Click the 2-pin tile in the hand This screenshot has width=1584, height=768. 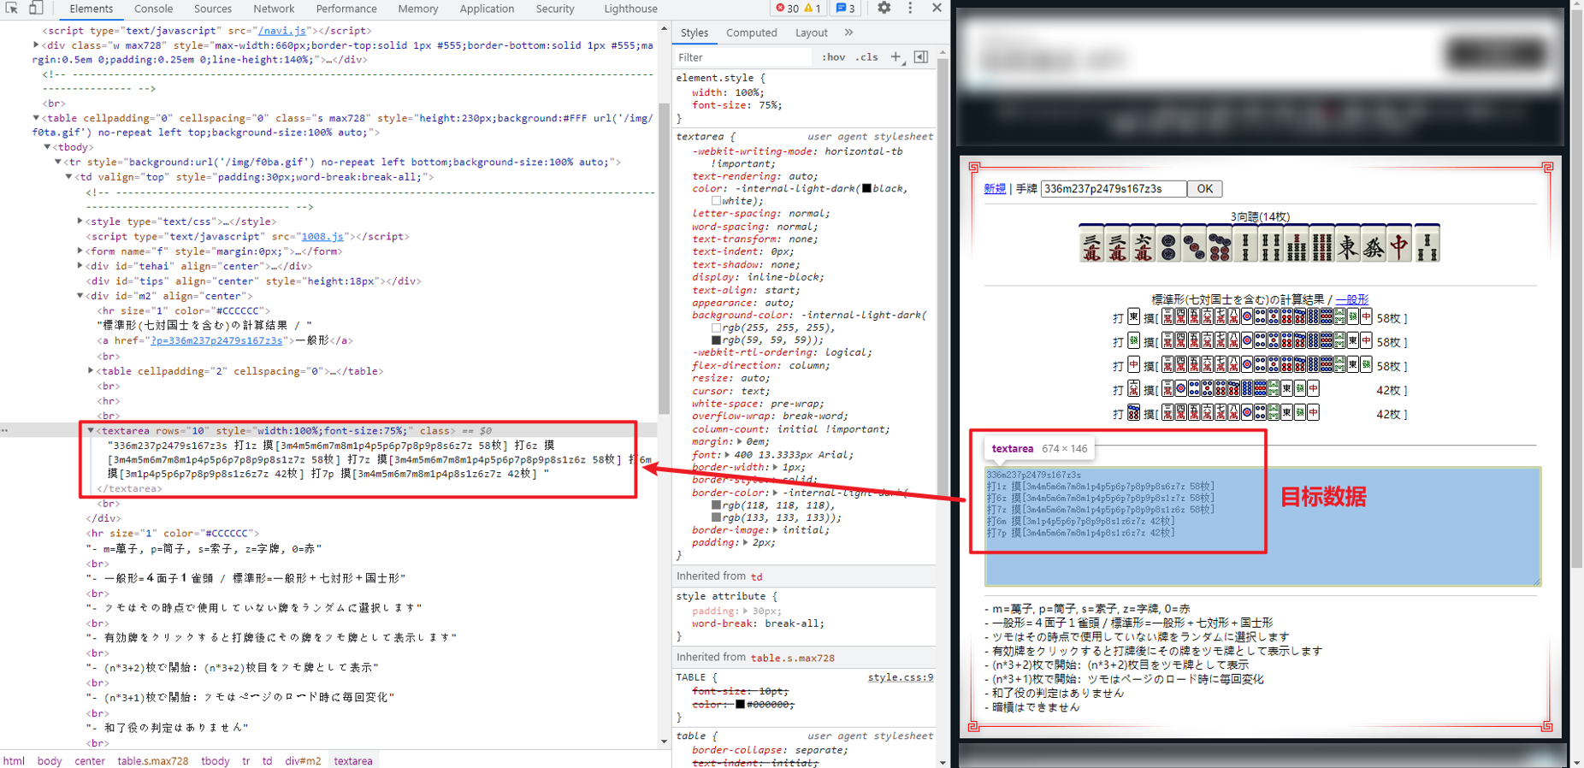point(1168,244)
